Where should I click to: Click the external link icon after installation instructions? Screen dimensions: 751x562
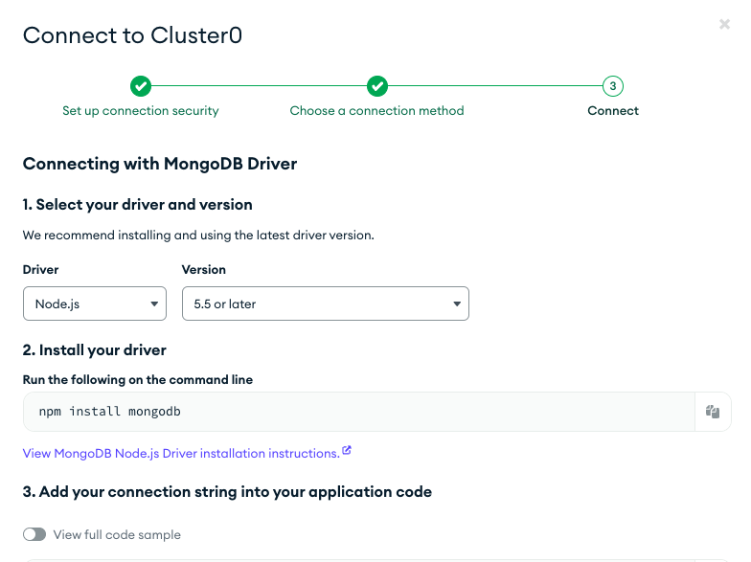[347, 450]
